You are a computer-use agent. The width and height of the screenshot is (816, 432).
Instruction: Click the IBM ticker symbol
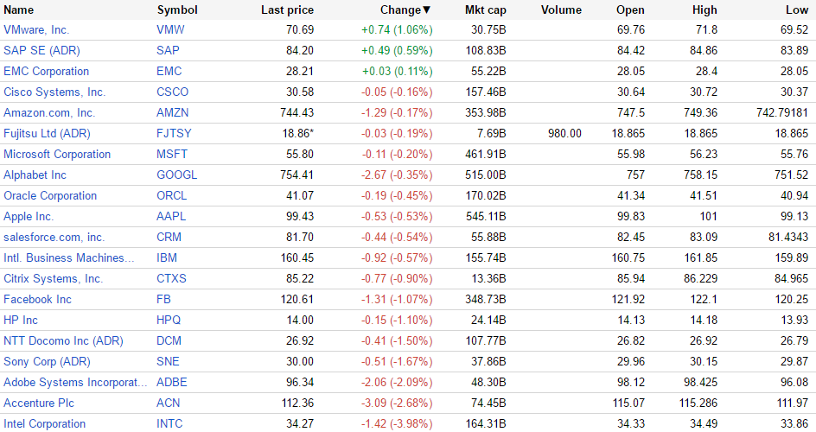tap(167, 258)
